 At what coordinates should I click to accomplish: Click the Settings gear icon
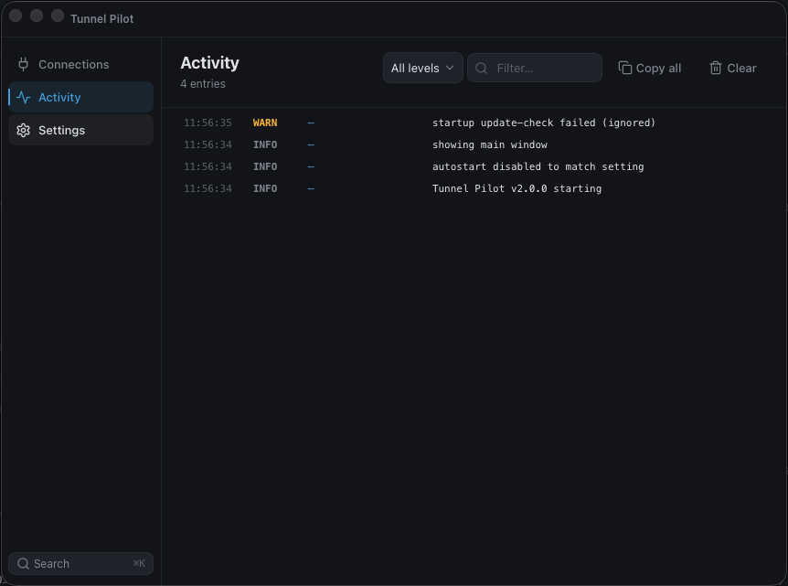pos(23,130)
